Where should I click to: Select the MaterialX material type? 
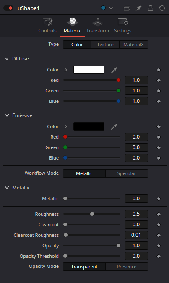click(133, 45)
